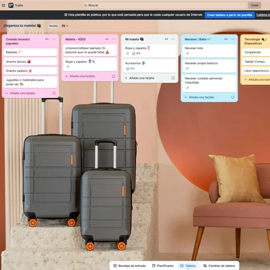Collapse the Comida/snacks/juguetes list
The image size is (270, 270).
pos(47,39)
